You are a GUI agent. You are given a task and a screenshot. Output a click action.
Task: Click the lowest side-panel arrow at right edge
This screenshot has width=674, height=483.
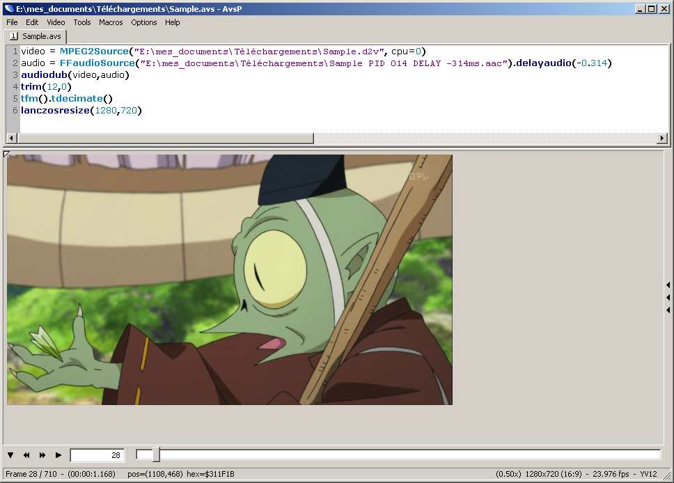(x=668, y=310)
